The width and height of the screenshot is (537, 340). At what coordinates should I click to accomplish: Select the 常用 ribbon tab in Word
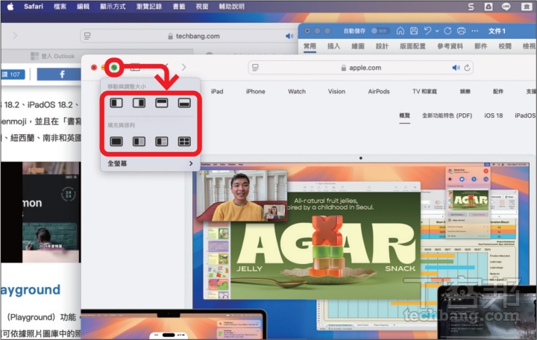(310, 46)
